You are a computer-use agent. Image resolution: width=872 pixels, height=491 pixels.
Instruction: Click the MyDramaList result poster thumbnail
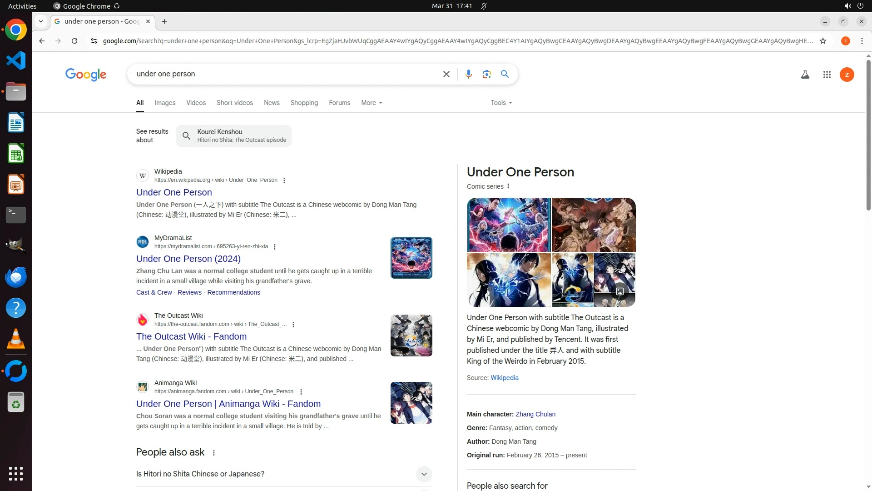tap(411, 258)
